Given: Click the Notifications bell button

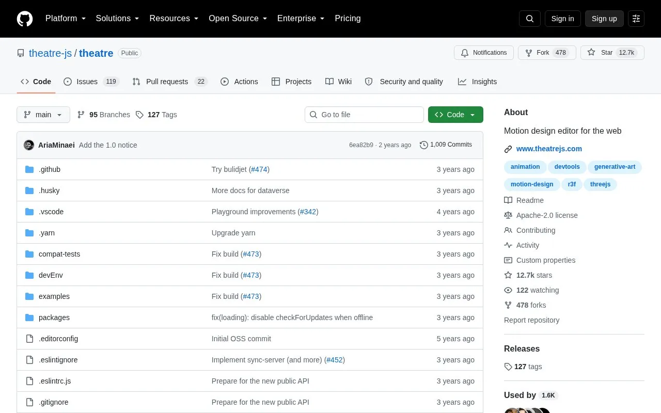Looking at the screenshot, I should (x=484, y=53).
